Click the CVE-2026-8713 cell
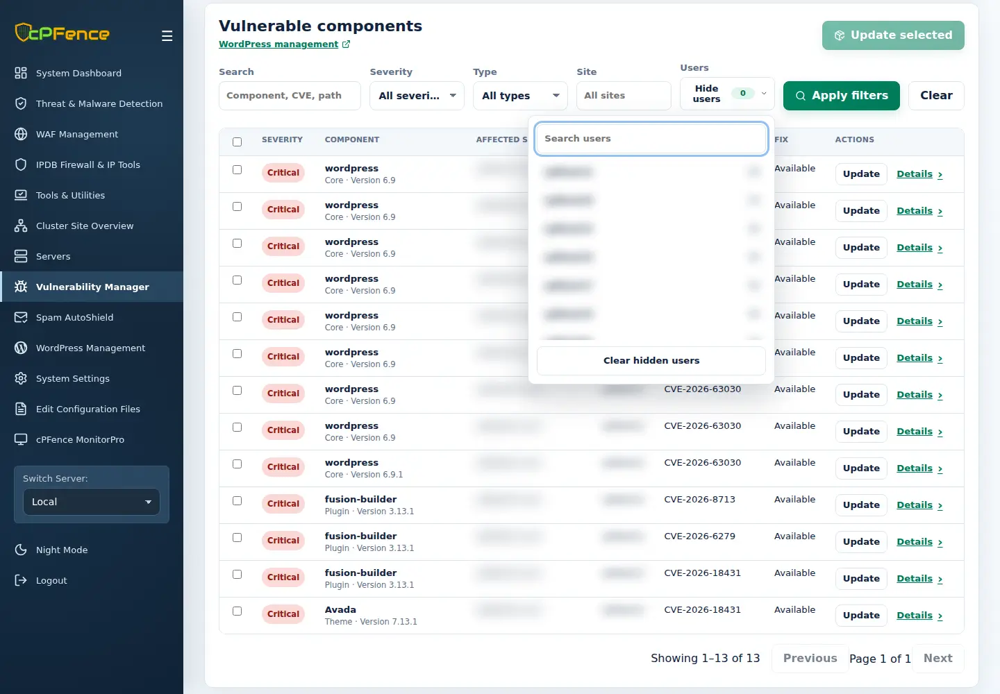Viewport: 1000px width, 694px height. (699, 500)
